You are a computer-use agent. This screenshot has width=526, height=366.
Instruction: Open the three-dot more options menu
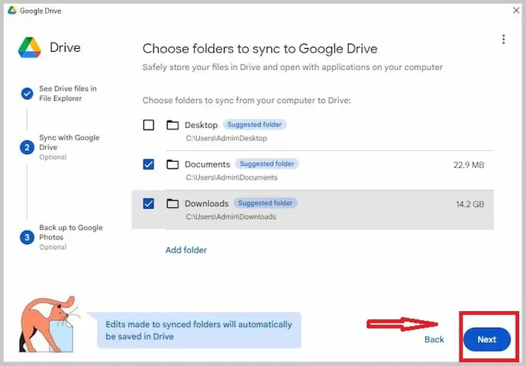504,39
